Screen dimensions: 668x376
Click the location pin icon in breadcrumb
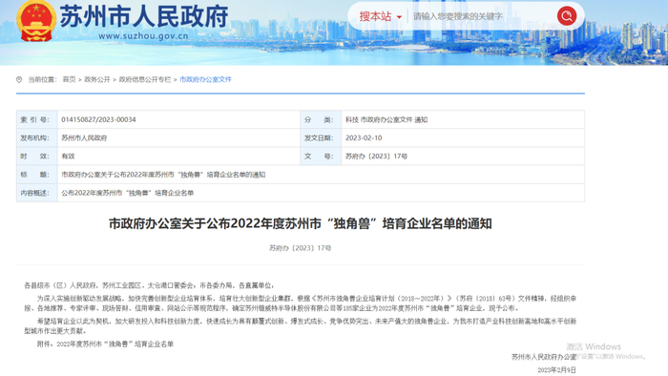coord(19,79)
